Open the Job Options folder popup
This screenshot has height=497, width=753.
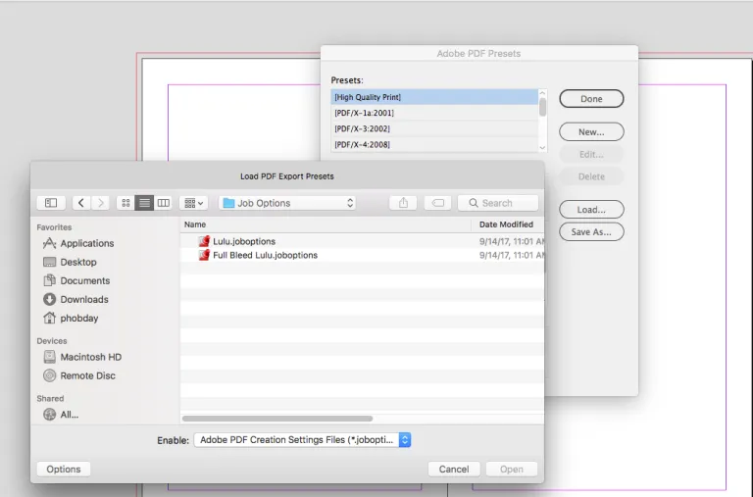tap(287, 203)
